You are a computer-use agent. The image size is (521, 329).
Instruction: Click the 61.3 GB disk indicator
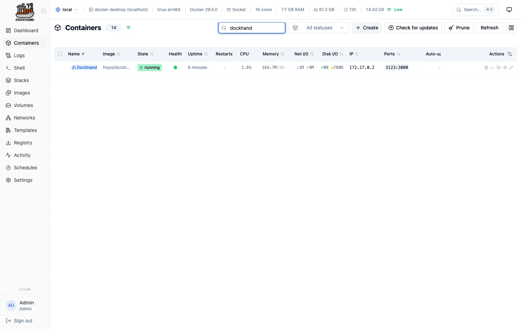(x=324, y=10)
